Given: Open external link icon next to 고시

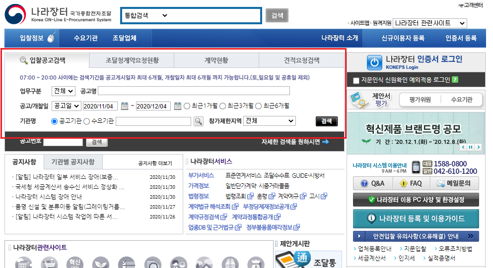Looking at the screenshot, I should coord(324,196).
